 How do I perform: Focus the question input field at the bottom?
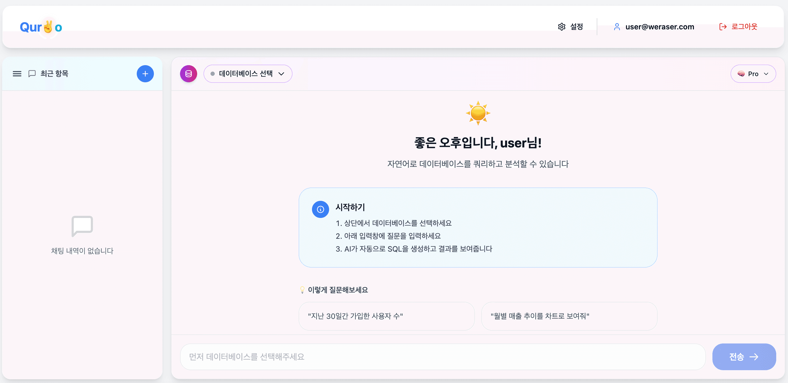pyautogui.click(x=443, y=357)
